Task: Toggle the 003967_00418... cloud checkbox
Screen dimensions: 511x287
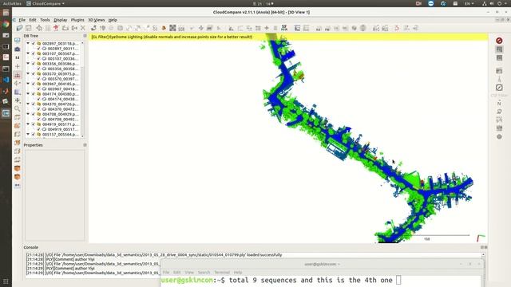Action: [x=38, y=88]
